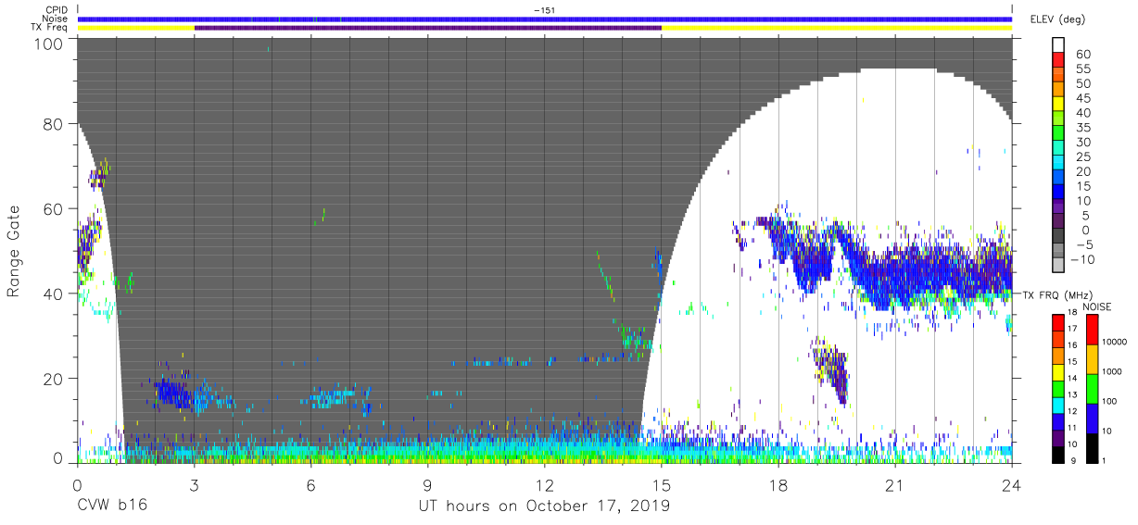Click the '80' tick on the Range Gate axis
The width and height of the screenshot is (1138, 525).
point(53,124)
